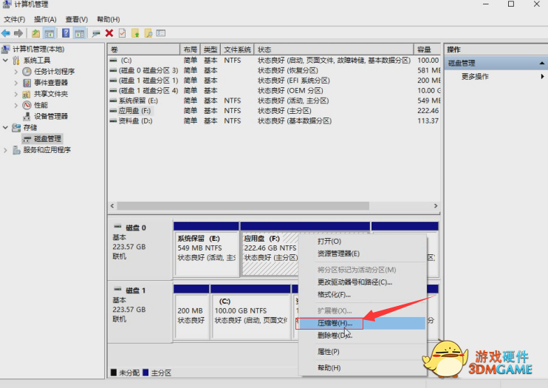Viewport: 548px width, 388px height.
Task: Click the disk connect/rescan toolbar icon
Action: click(x=96, y=33)
